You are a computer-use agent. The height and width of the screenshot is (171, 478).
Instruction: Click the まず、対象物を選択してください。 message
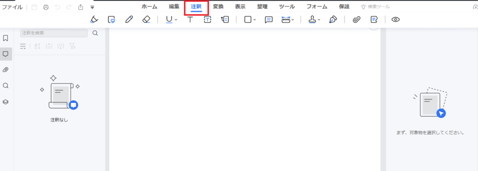430,133
